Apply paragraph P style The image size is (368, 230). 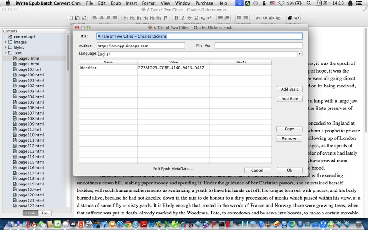165,18
